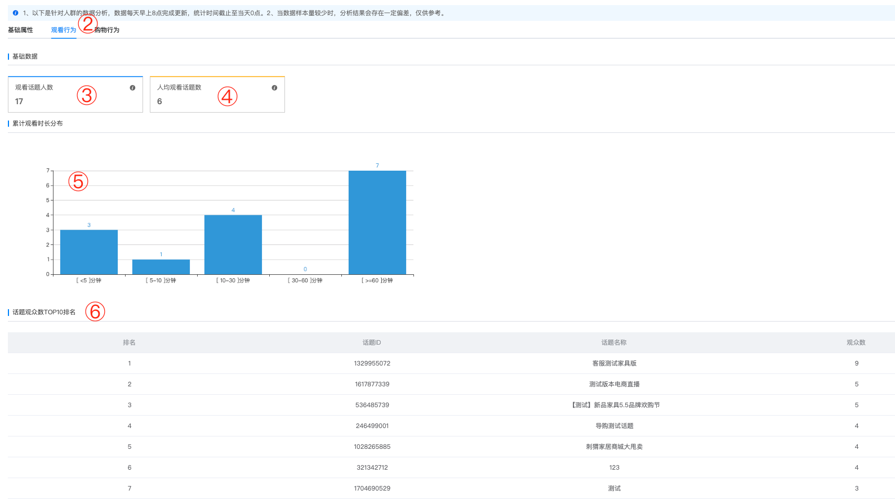The image size is (895, 499).
Task: Click audience count 9 for 客服测试家具版
Action: tap(857, 363)
